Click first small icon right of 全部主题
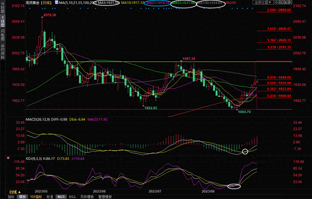 click(x=277, y=3)
